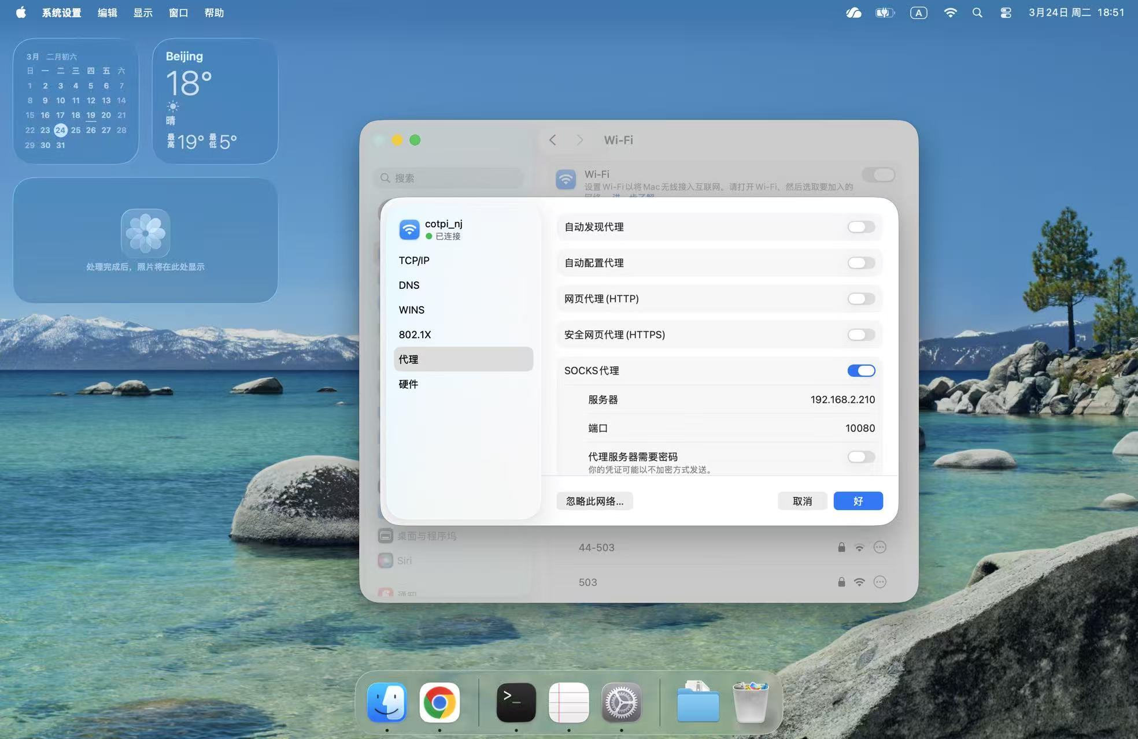Open Control Center in the menu bar
The width and height of the screenshot is (1138, 739).
pyautogui.click(x=1006, y=13)
